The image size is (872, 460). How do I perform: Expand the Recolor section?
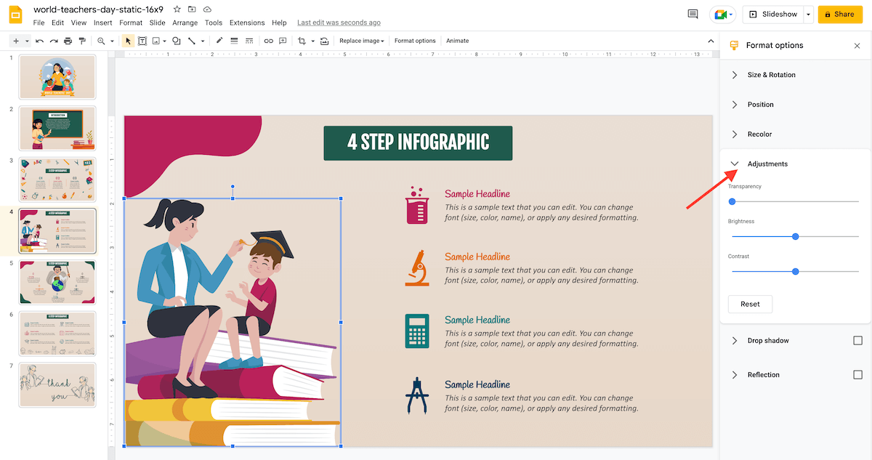[x=735, y=134]
